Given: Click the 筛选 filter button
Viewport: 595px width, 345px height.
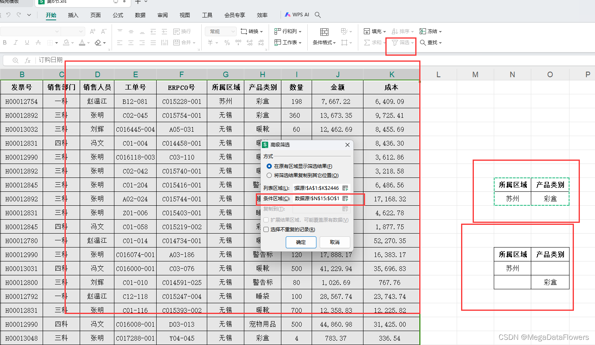Looking at the screenshot, I should [x=403, y=43].
